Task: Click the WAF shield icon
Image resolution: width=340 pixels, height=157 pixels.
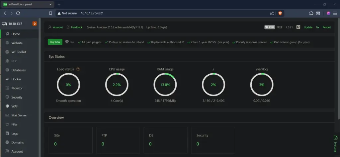Action: point(7,106)
